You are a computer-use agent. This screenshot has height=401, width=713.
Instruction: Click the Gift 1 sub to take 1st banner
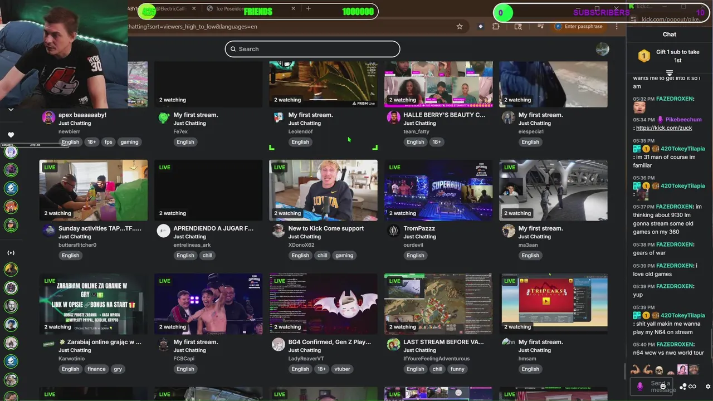pyautogui.click(x=670, y=56)
